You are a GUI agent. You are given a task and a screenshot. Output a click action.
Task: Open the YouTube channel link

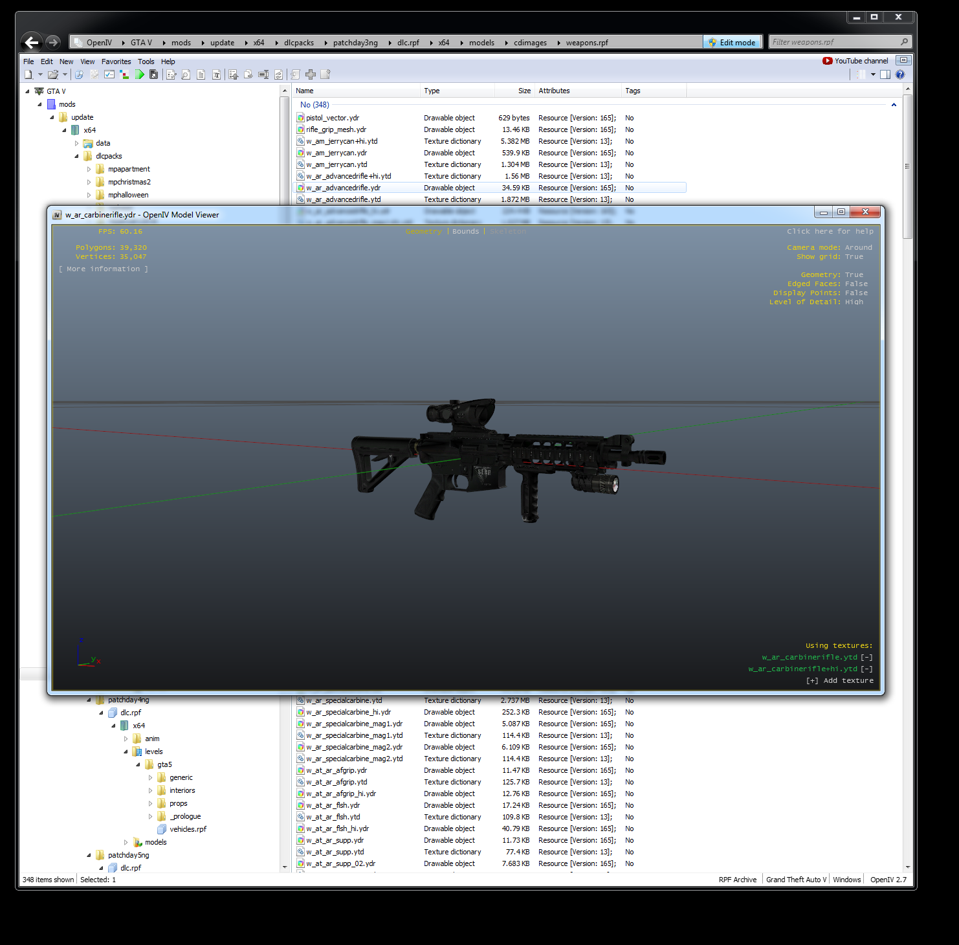[x=855, y=61]
